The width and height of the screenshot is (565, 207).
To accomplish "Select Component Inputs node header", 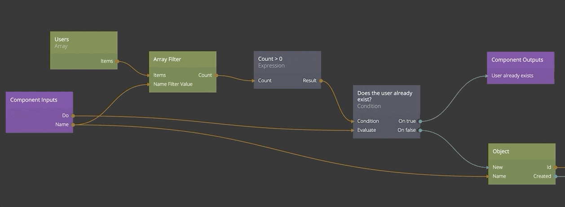I will click(40, 100).
